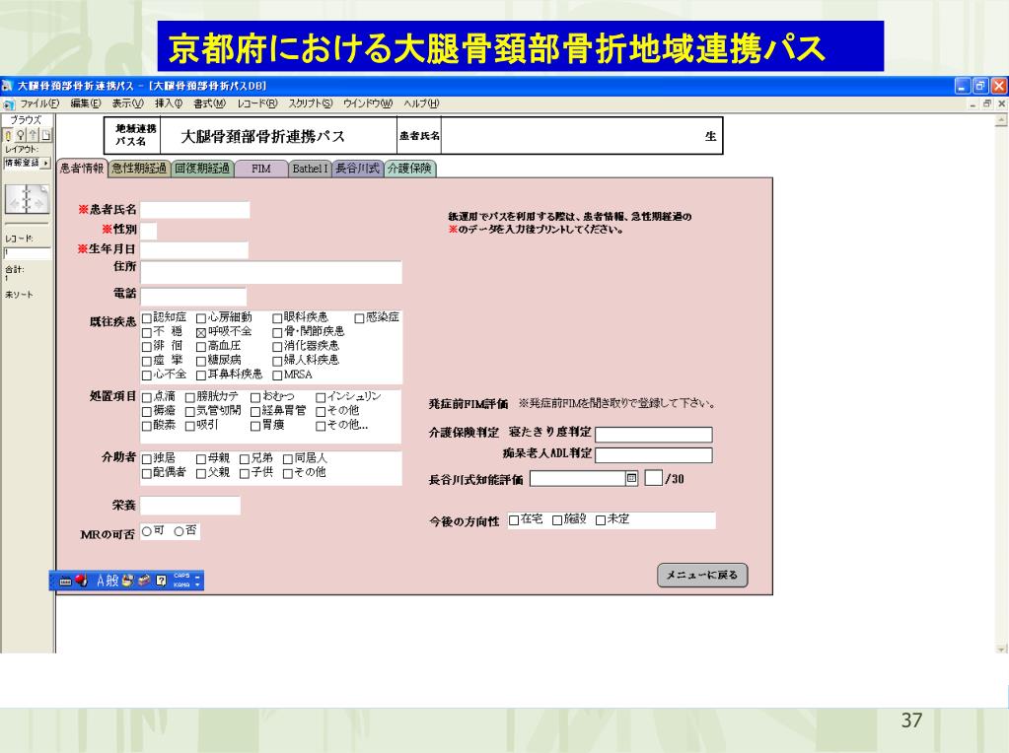Click the 痴呆老人ADL判定 field
The width and height of the screenshot is (1009, 753).
click(654, 455)
